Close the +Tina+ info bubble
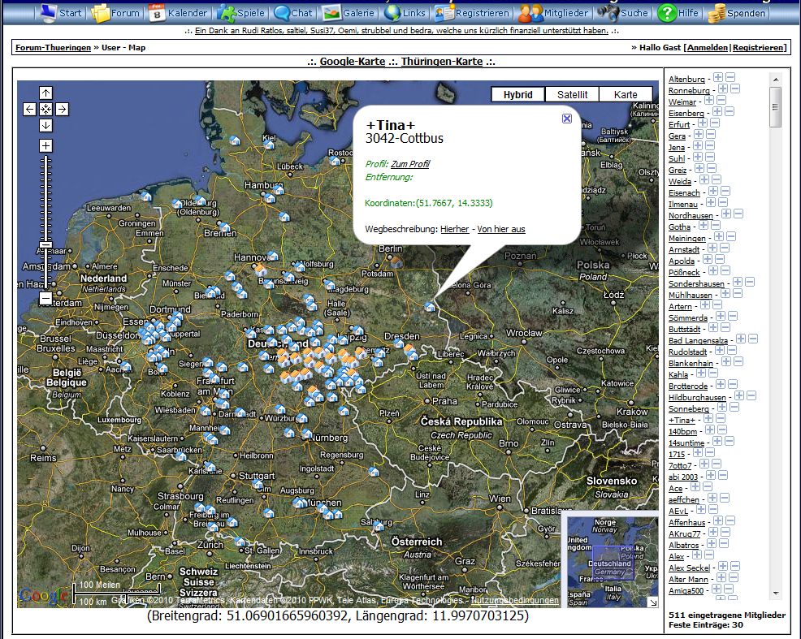The height and width of the screenshot is (639, 801). 567,119
